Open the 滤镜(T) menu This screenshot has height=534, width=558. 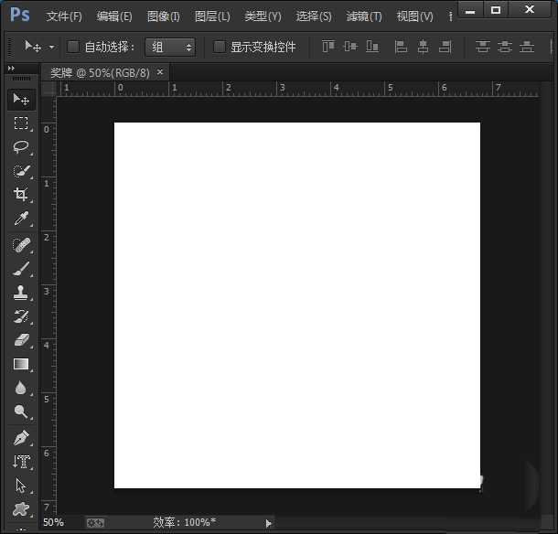click(x=364, y=16)
